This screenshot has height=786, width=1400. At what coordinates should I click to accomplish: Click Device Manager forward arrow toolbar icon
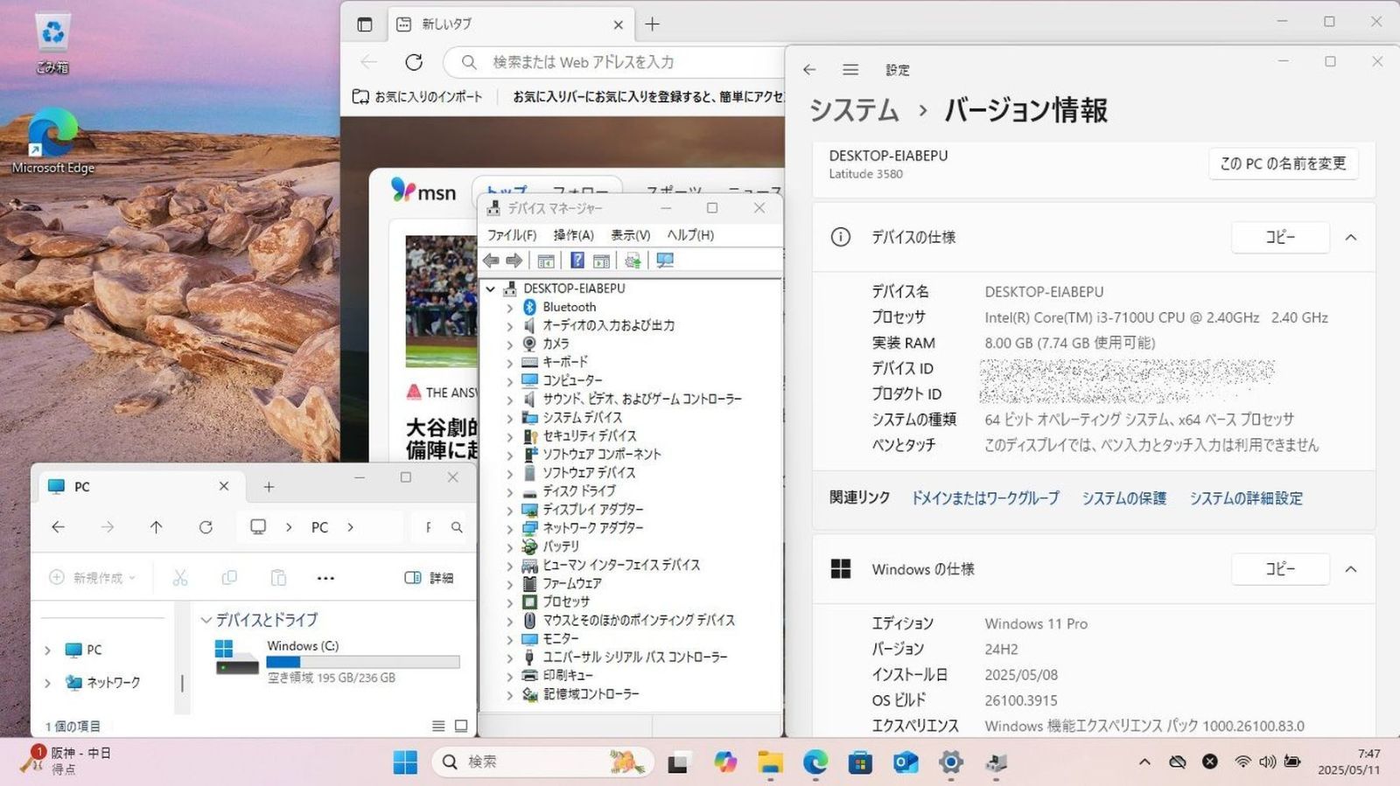[514, 261]
